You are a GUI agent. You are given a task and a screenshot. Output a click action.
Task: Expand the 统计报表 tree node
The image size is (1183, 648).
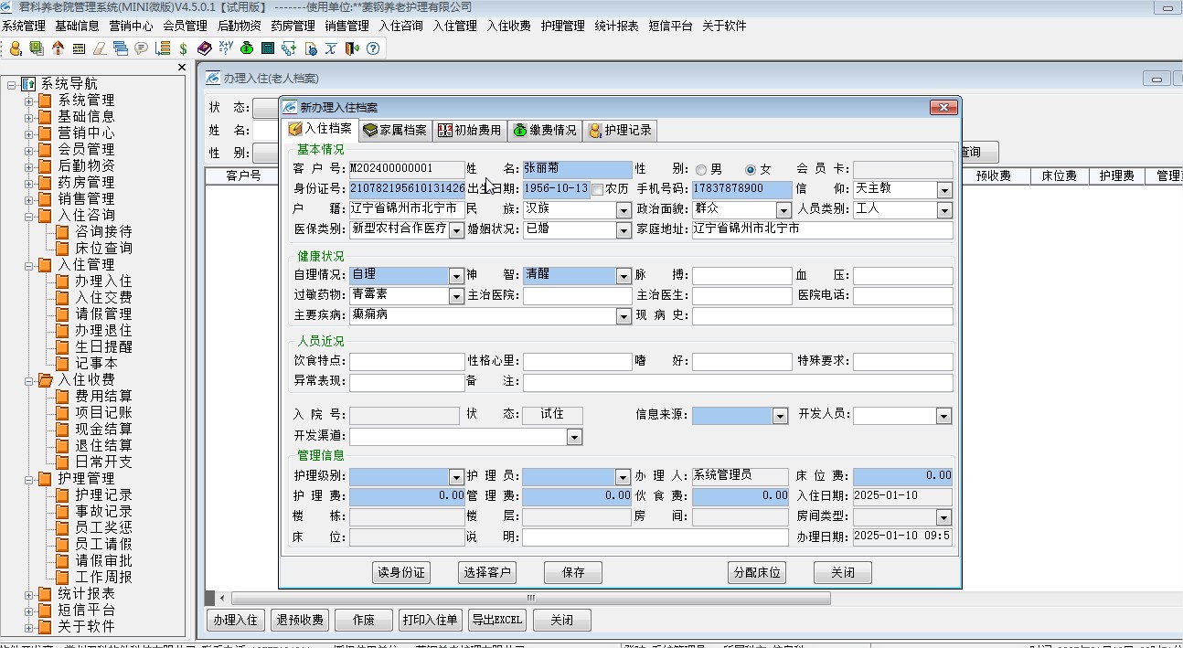point(29,594)
